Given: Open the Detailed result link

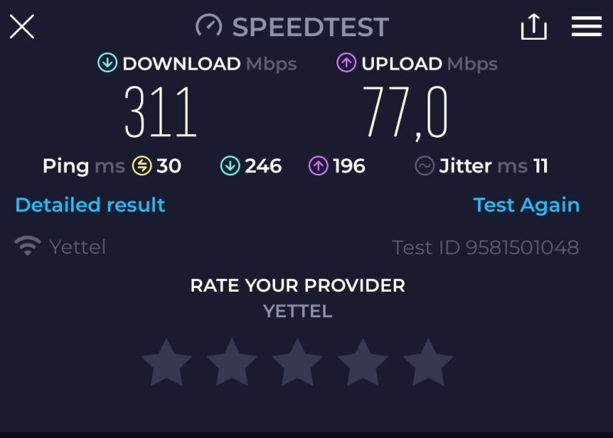Looking at the screenshot, I should pos(90,204).
